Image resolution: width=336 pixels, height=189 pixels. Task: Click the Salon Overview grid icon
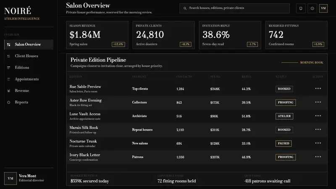pyautogui.click(x=8, y=45)
